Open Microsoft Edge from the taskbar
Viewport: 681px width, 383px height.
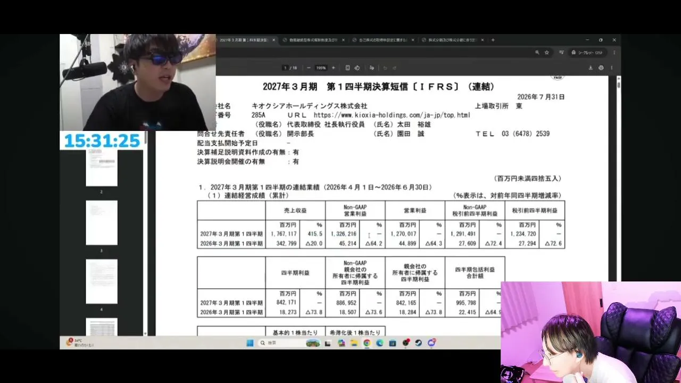click(380, 343)
